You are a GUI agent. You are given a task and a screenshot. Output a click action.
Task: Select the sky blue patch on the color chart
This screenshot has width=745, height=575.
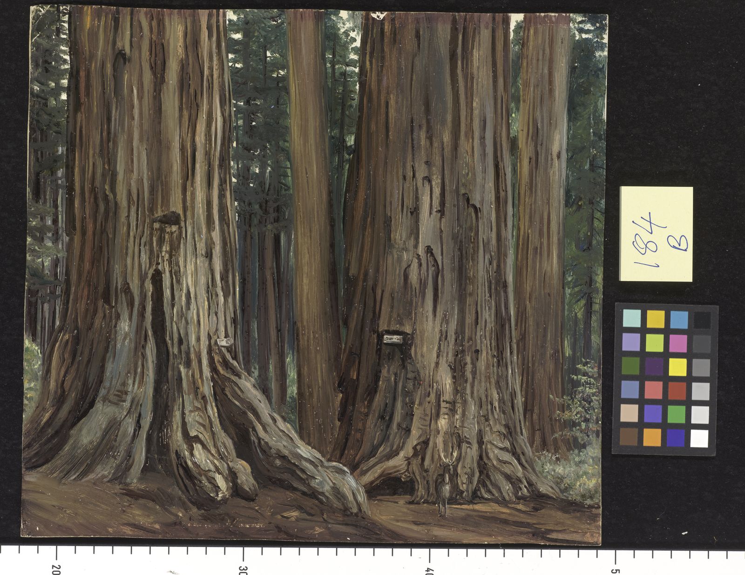click(679, 319)
